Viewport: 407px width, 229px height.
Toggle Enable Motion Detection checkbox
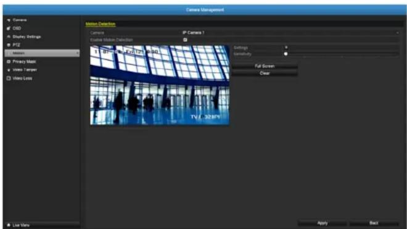[185, 40]
